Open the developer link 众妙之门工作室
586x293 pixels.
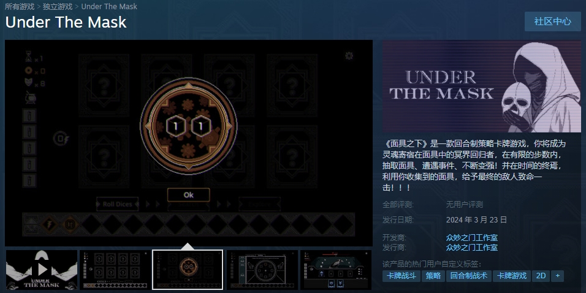(471, 237)
